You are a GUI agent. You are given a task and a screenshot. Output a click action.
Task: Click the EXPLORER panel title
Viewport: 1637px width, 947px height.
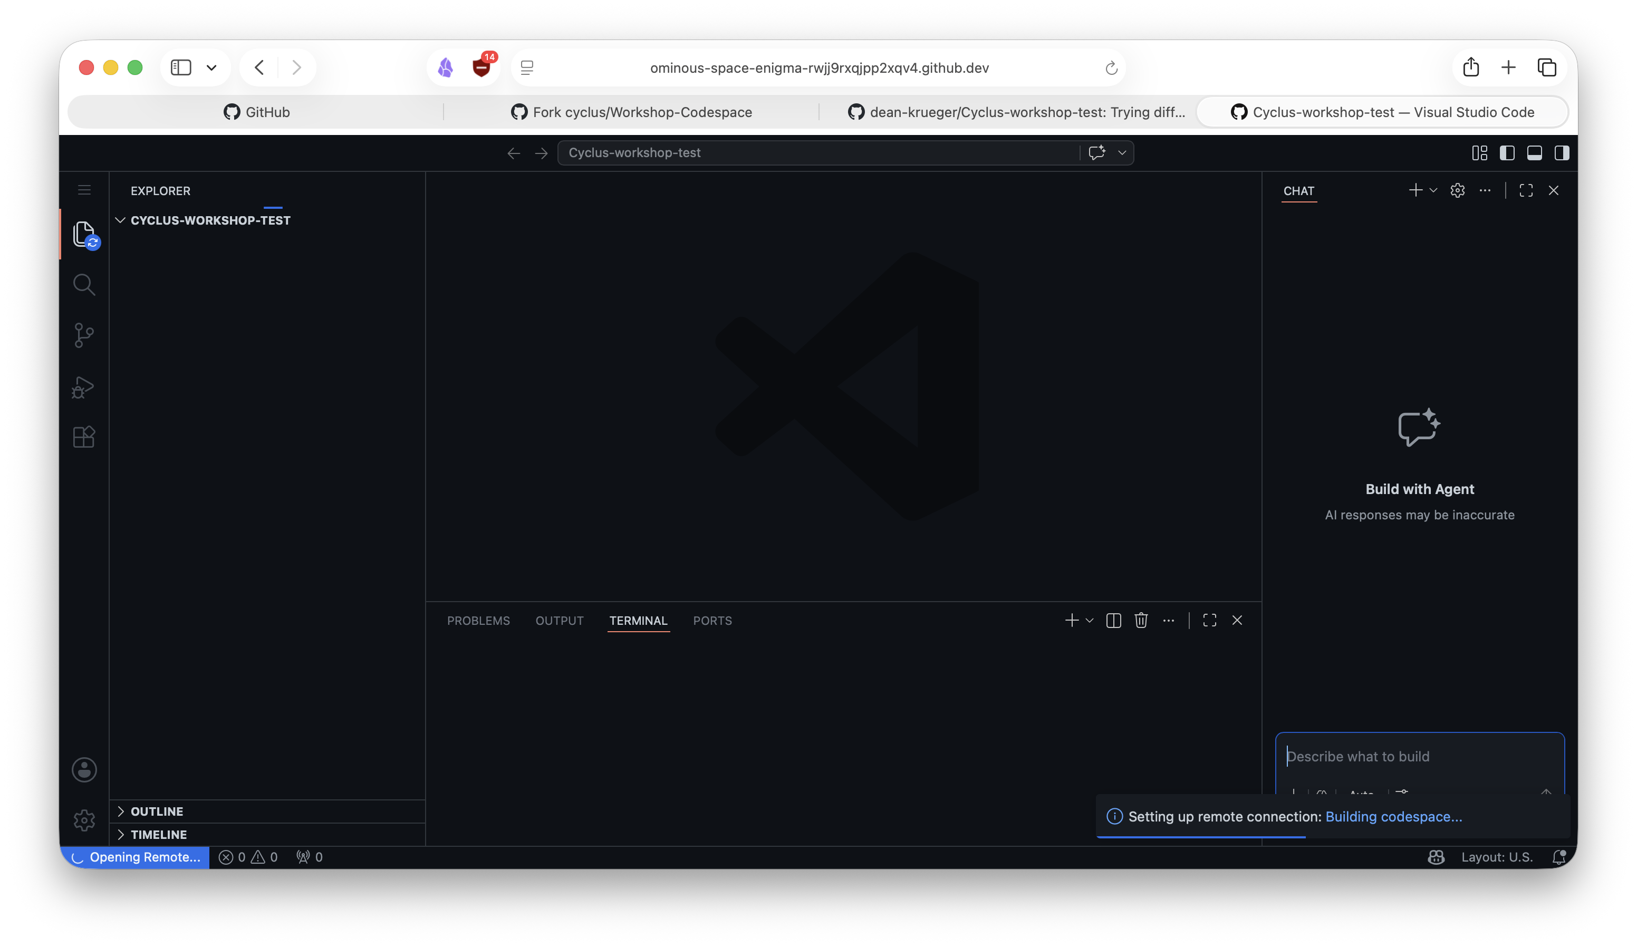point(160,191)
